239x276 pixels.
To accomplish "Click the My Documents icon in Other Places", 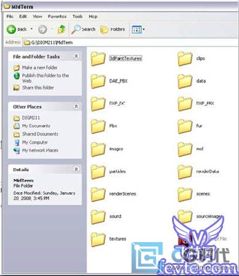I will click(17, 126).
